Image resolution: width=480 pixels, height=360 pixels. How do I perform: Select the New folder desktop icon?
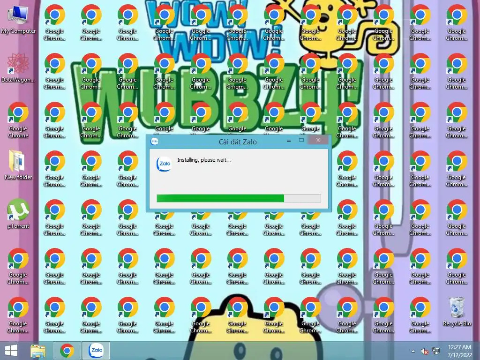[x=18, y=165]
